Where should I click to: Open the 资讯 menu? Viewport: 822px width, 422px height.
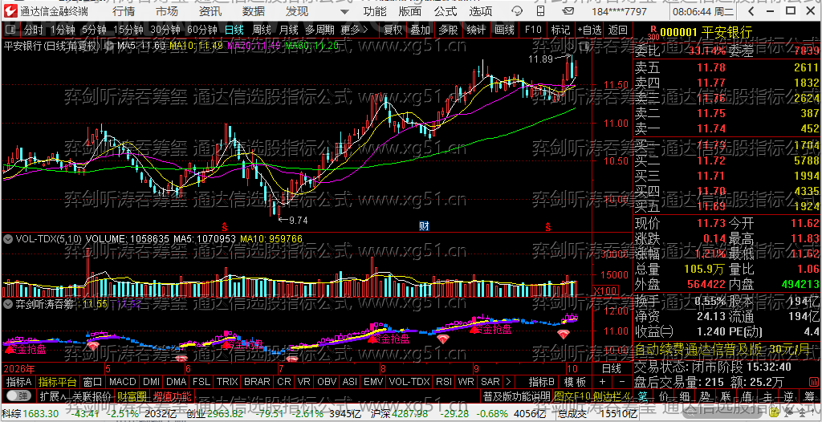point(210,11)
